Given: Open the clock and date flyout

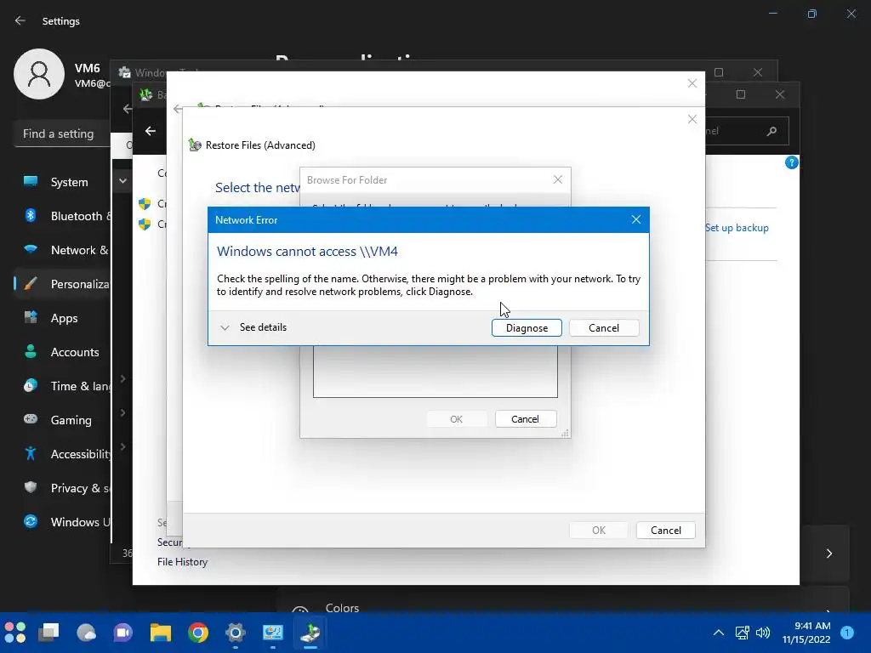Looking at the screenshot, I should (x=806, y=633).
